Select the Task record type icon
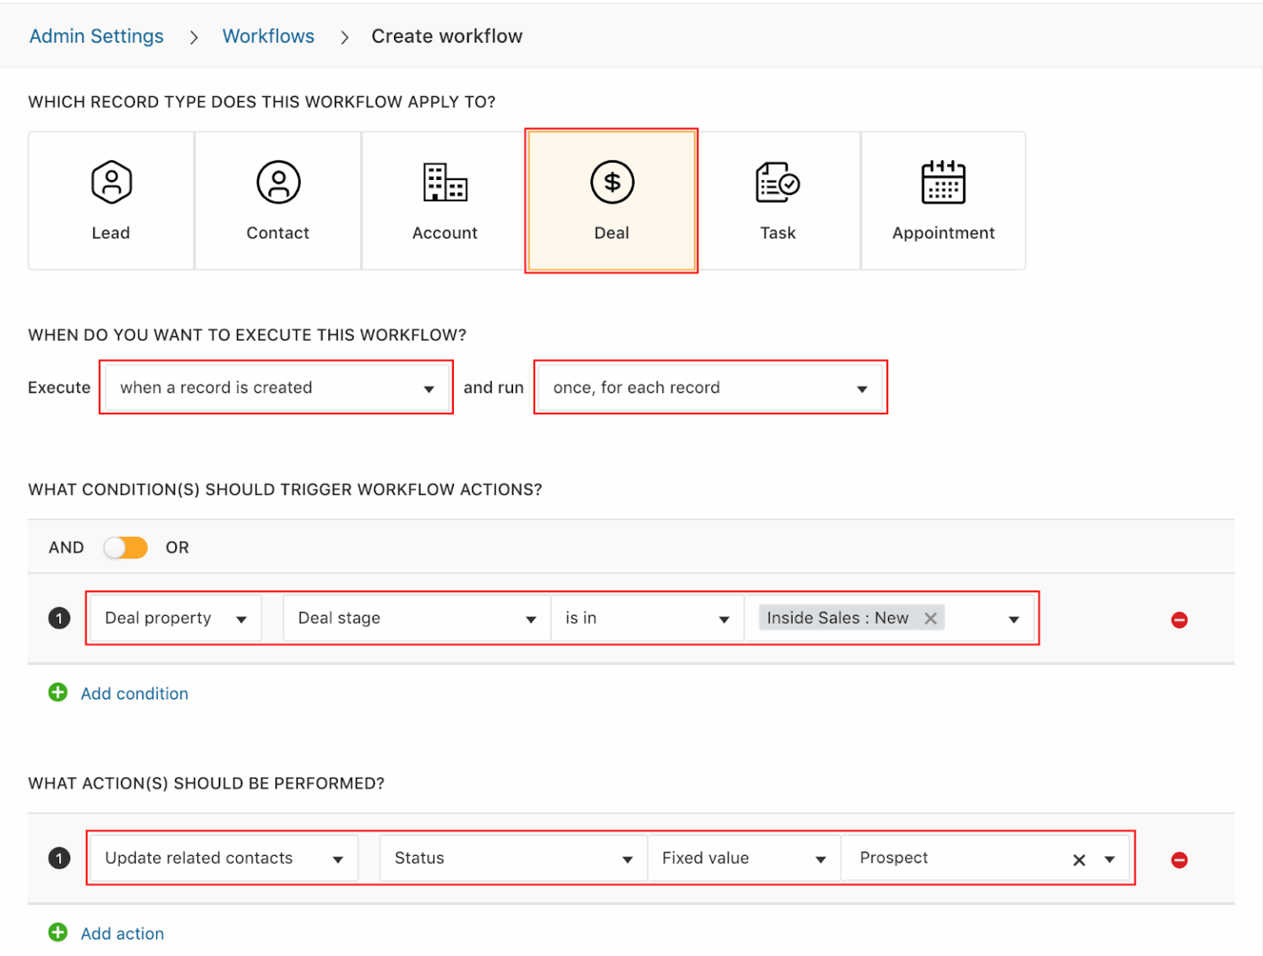 tap(777, 182)
